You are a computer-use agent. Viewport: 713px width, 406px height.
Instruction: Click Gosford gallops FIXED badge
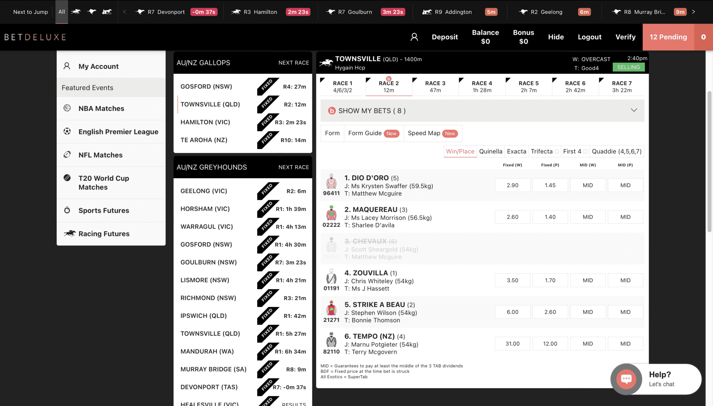268,86
